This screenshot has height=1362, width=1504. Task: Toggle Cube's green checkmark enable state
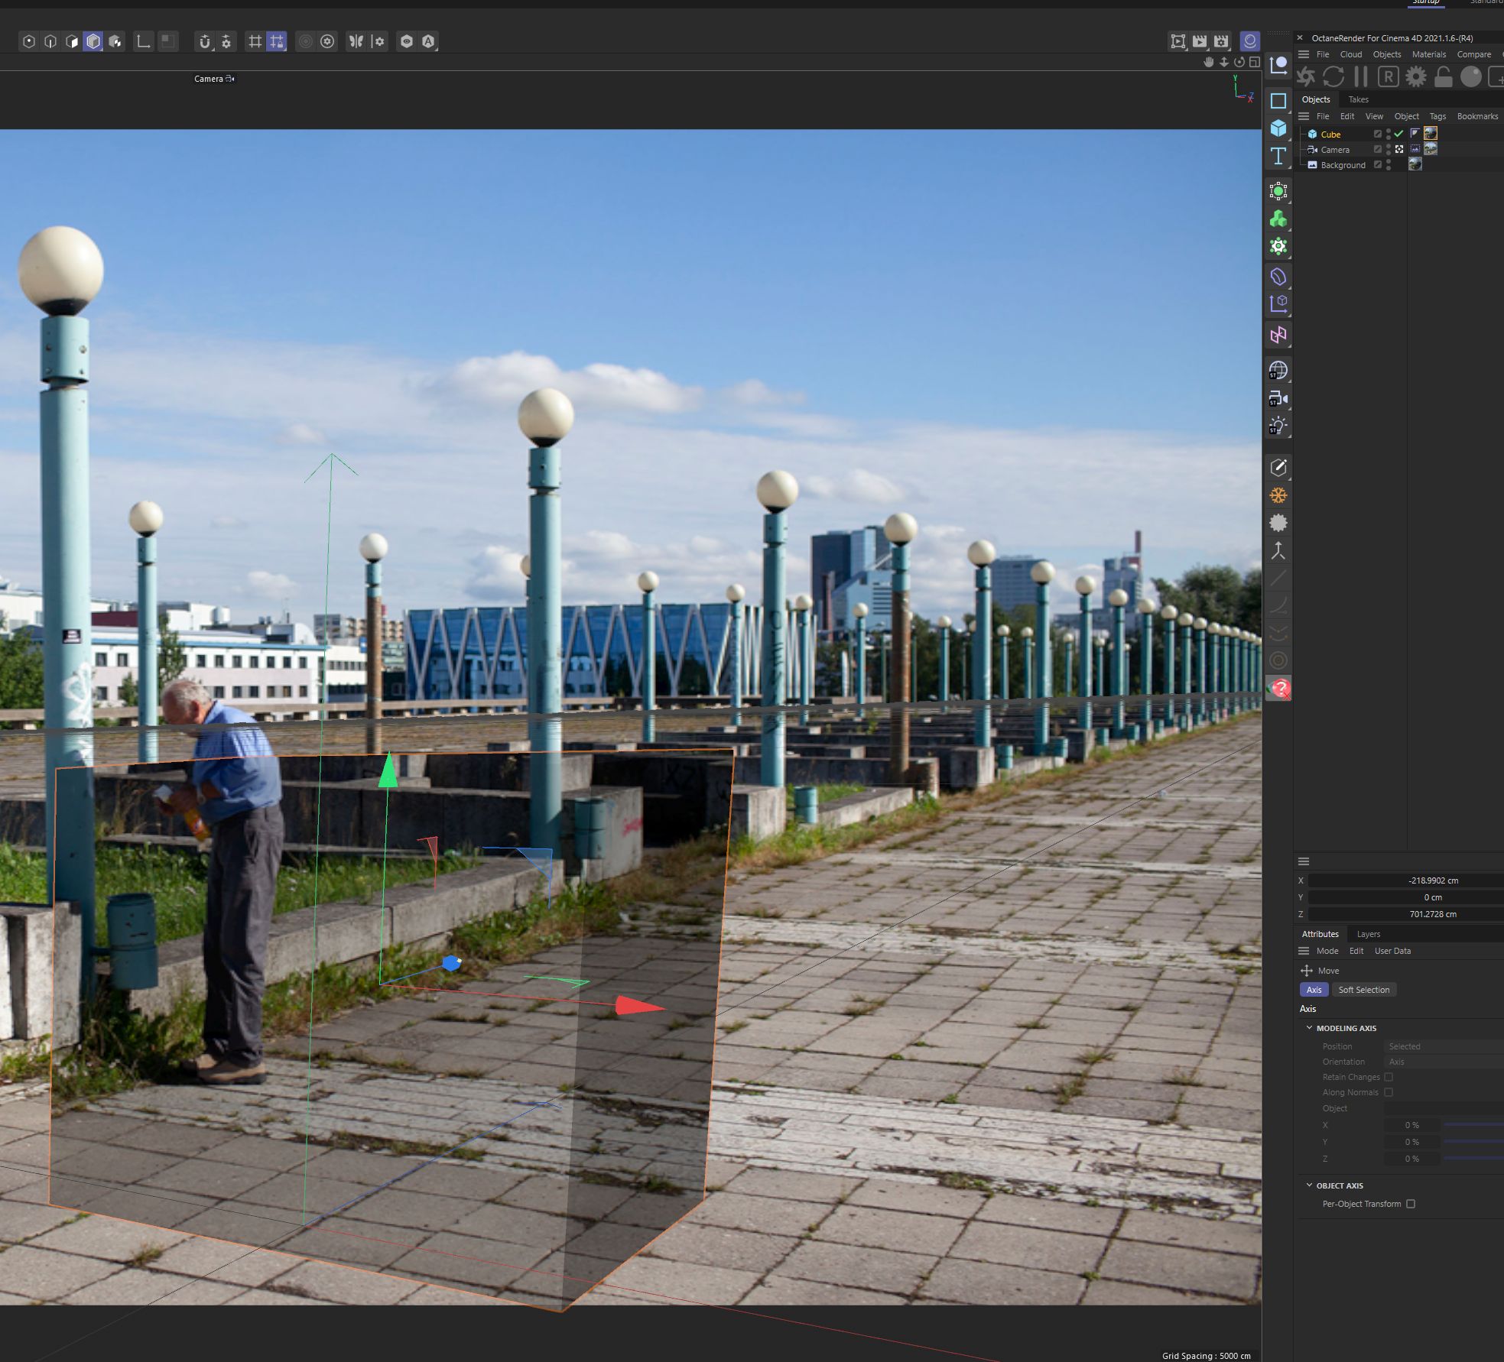point(1399,134)
